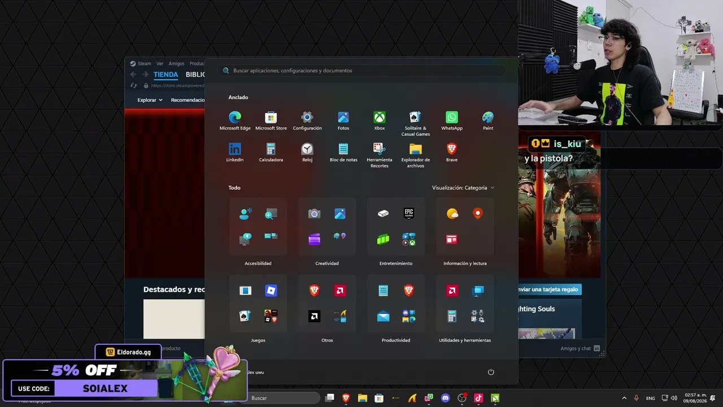
Task: Open the clock and date in taskbar
Action: 695,398
